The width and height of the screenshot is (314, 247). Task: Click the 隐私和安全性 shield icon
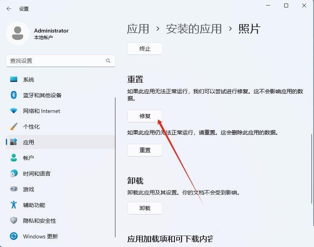14,220
